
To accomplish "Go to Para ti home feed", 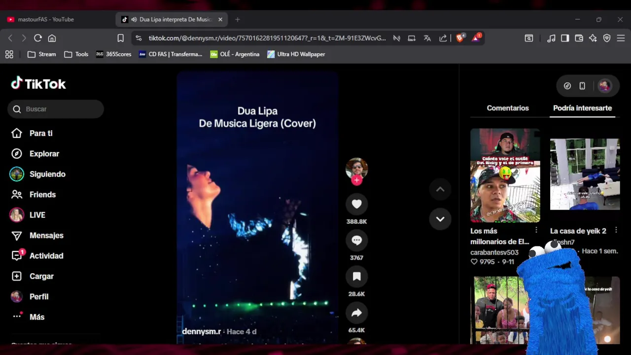I will [x=33, y=133].
